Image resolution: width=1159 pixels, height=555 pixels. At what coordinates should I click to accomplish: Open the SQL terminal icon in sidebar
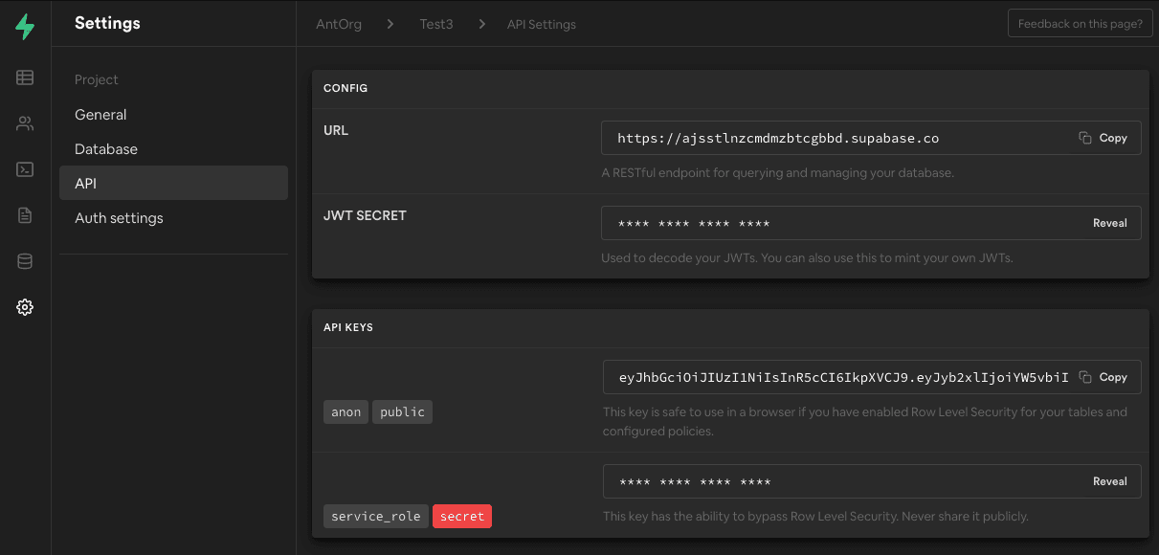[x=25, y=169]
